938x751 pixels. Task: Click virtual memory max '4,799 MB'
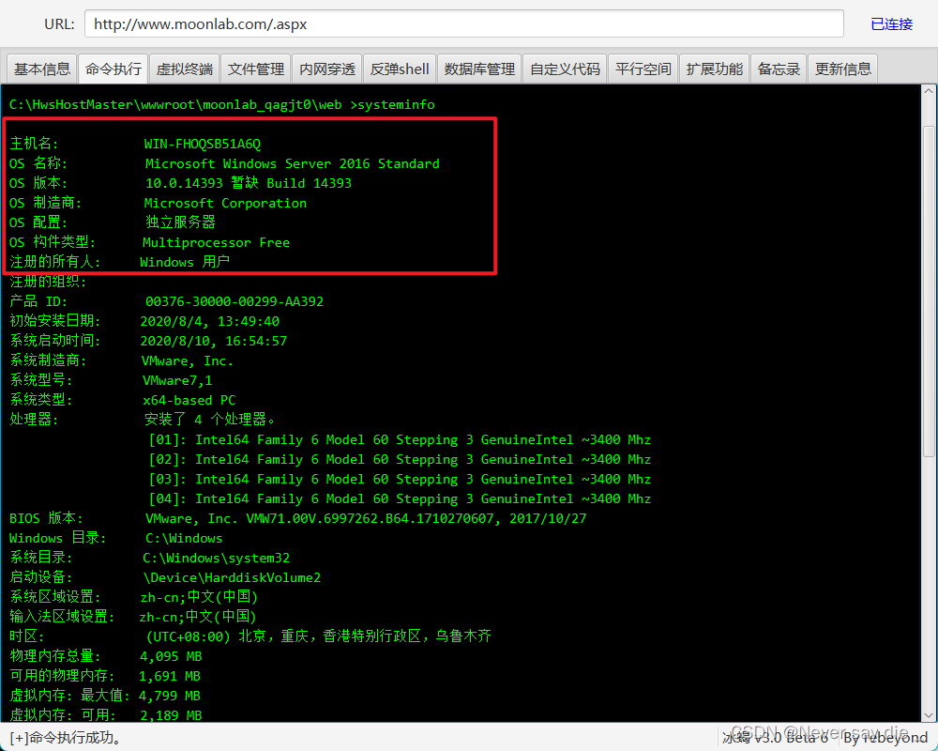pyautogui.click(x=169, y=696)
